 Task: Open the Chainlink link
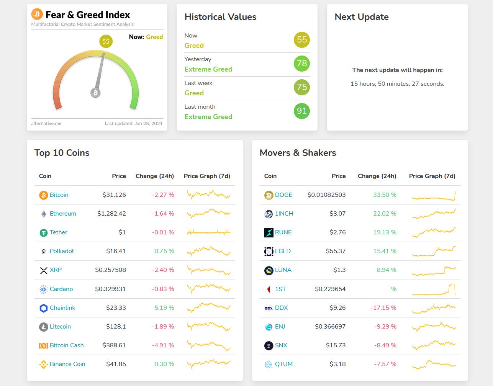pos(62,308)
